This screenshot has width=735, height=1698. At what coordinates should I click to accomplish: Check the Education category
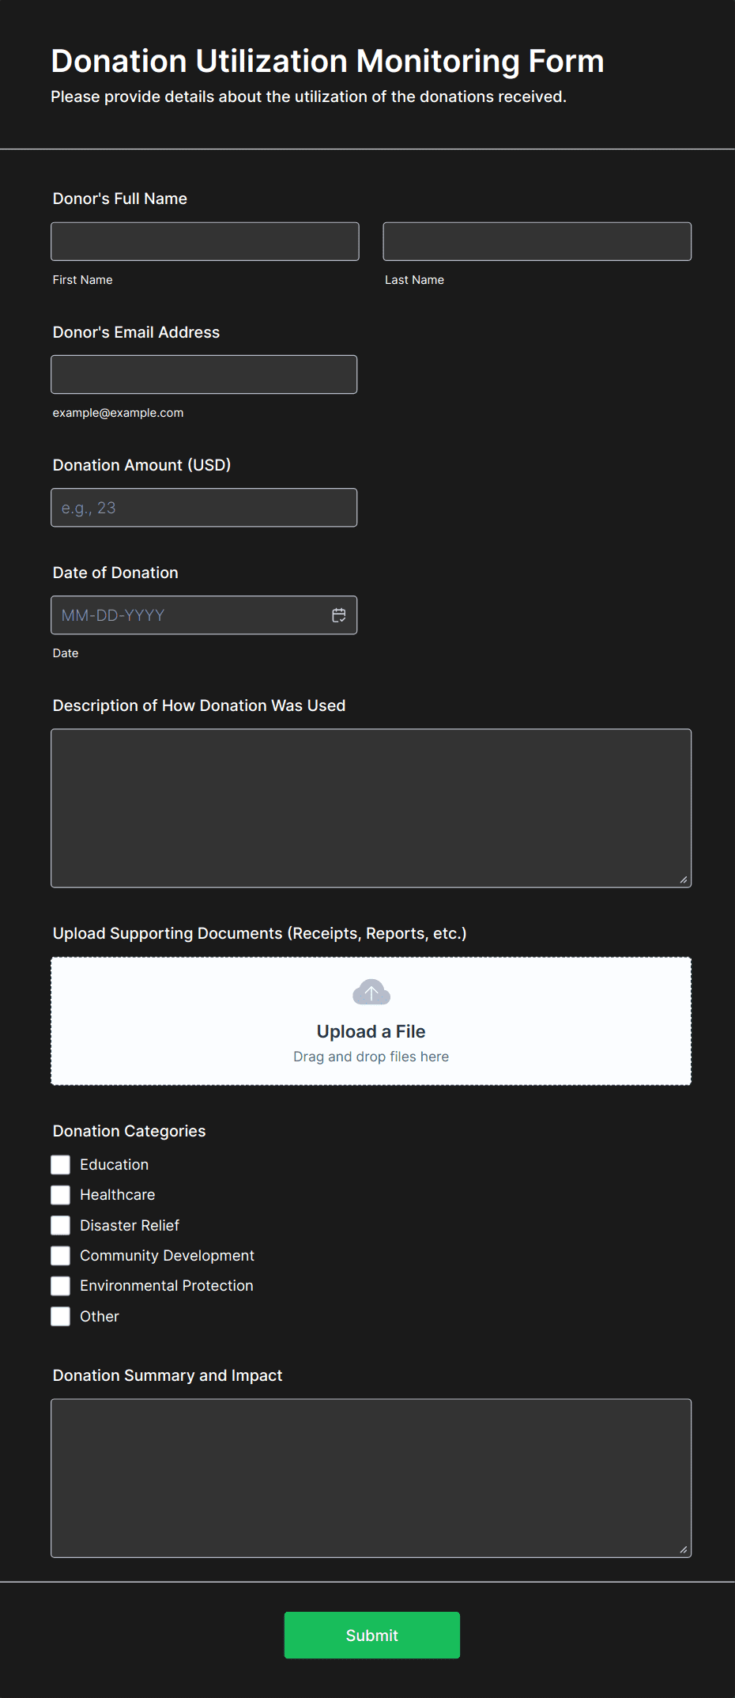pyautogui.click(x=60, y=1164)
